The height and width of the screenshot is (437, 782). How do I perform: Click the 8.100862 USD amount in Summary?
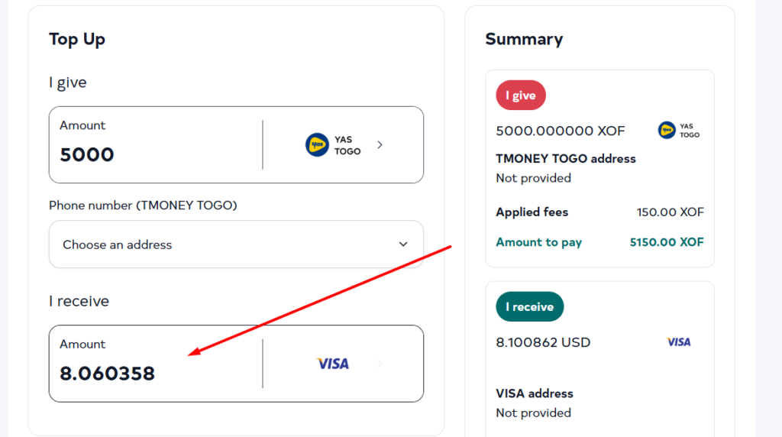(543, 342)
